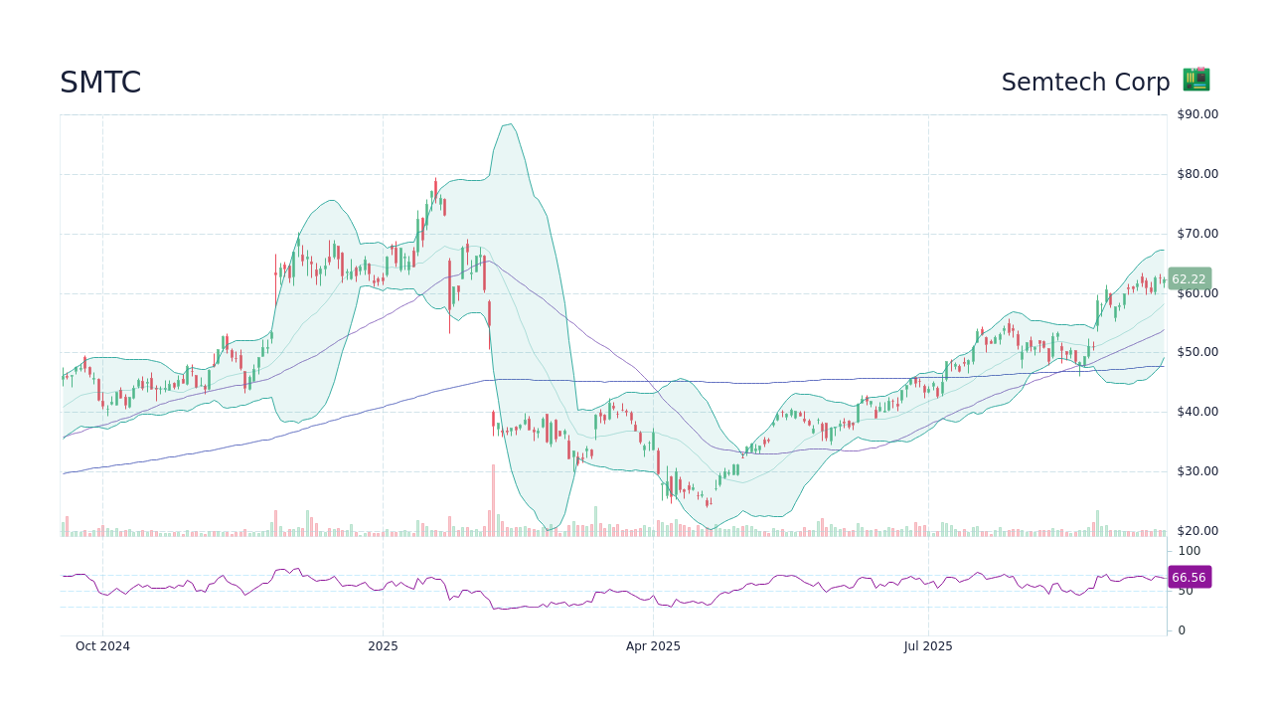Click the $50.00 price level label
This screenshot has height=716, width=1272.
[1197, 351]
